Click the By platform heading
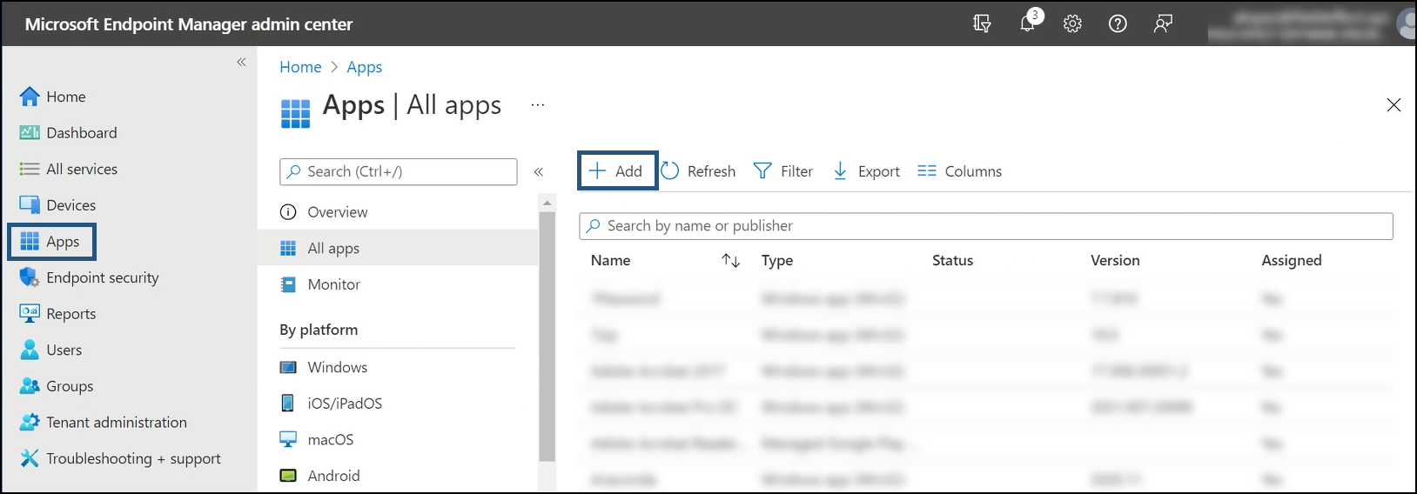Viewport: 1417px width, 494px height. pyautogui.click(x=319, y=330)
